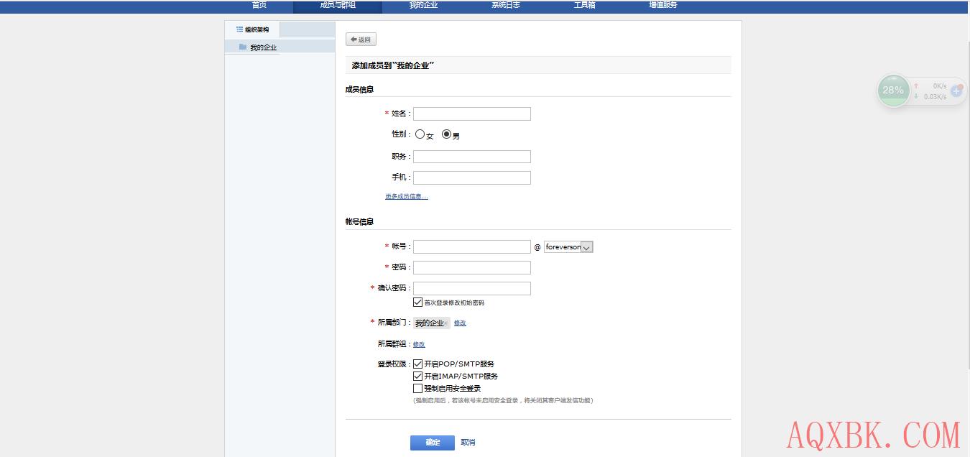The image size is (970, 457).
Task: Switch to the 成员与群组 navigation tab
Action: coord(338,5)
